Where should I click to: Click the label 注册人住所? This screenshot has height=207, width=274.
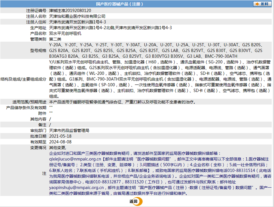point(36,22)
